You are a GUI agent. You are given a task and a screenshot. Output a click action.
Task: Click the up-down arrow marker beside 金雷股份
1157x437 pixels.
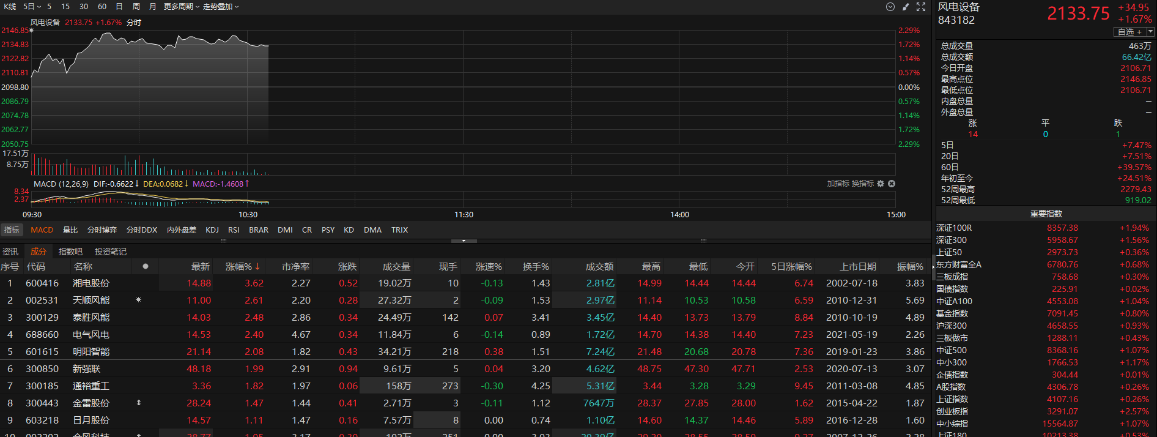[138, 403]
